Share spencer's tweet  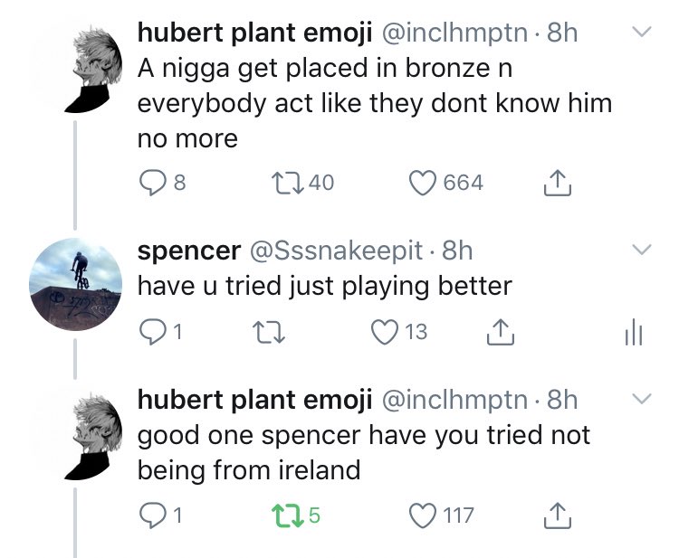pos(501,332)
